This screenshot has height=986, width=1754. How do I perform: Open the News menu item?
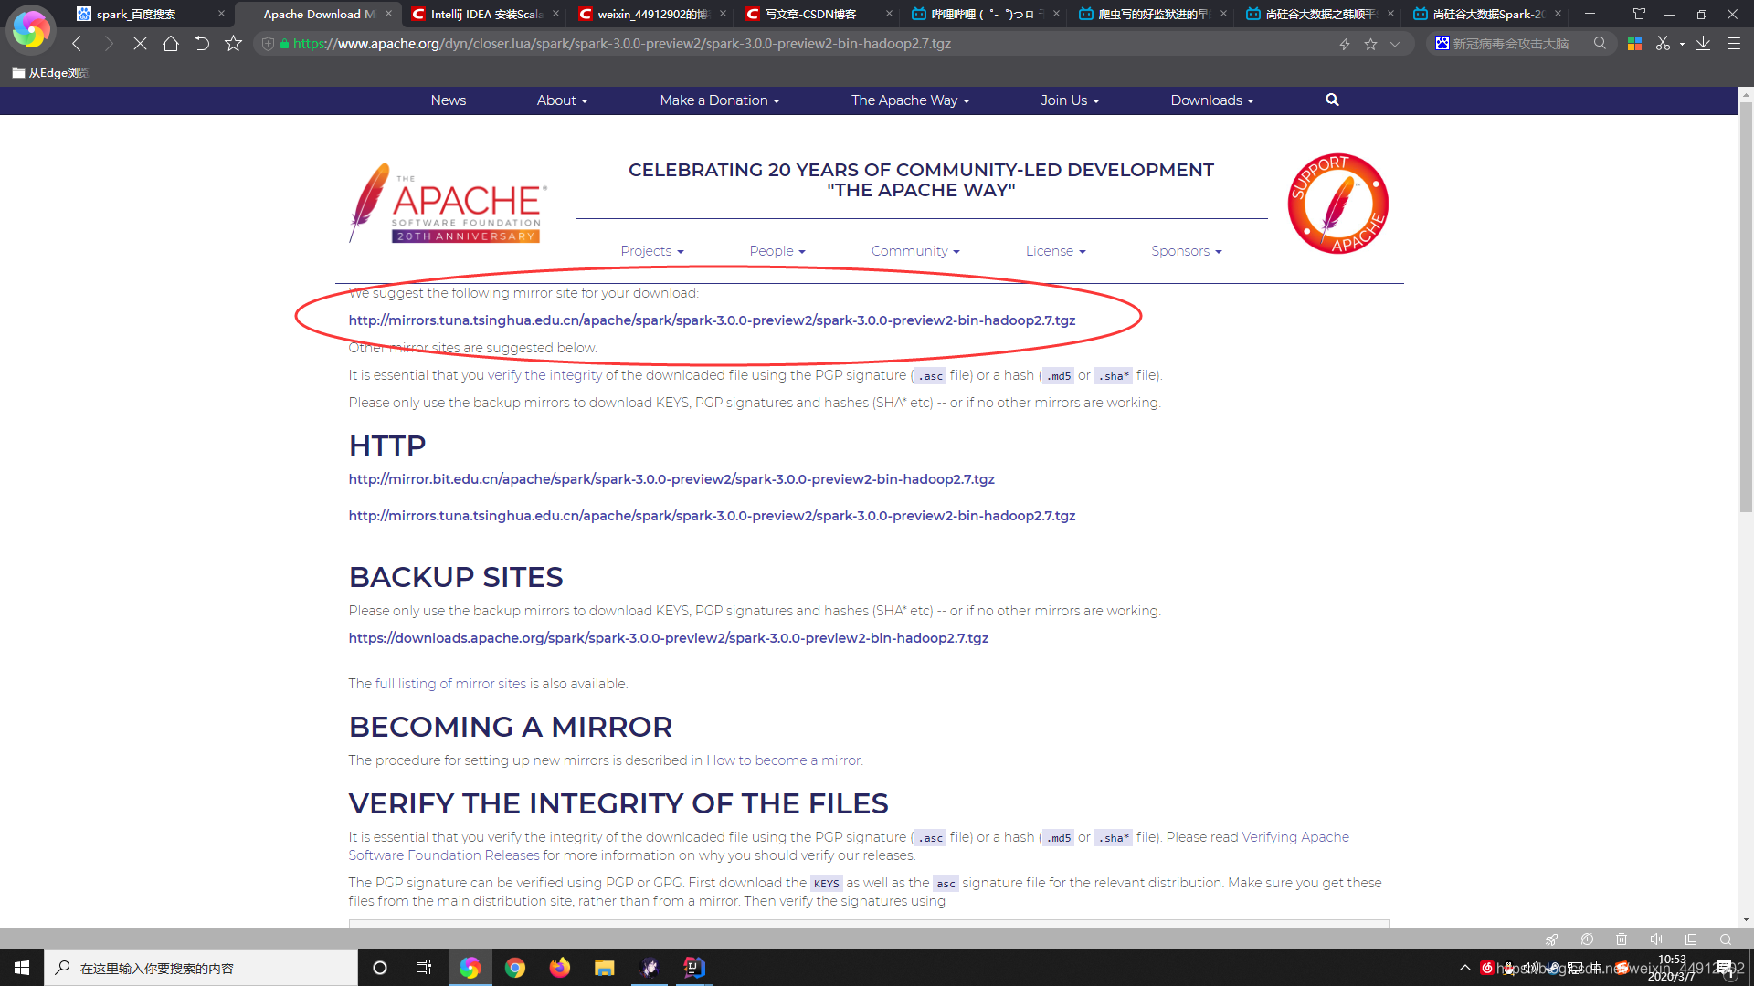(448, 100)
